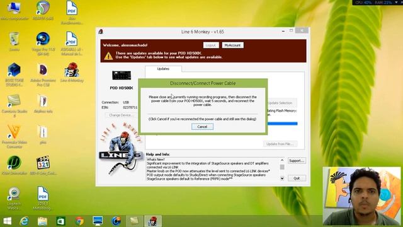This screenshot has width=403, height=227.
Task: Select the Meu computador desktop icon
Action: click(14, 11)
